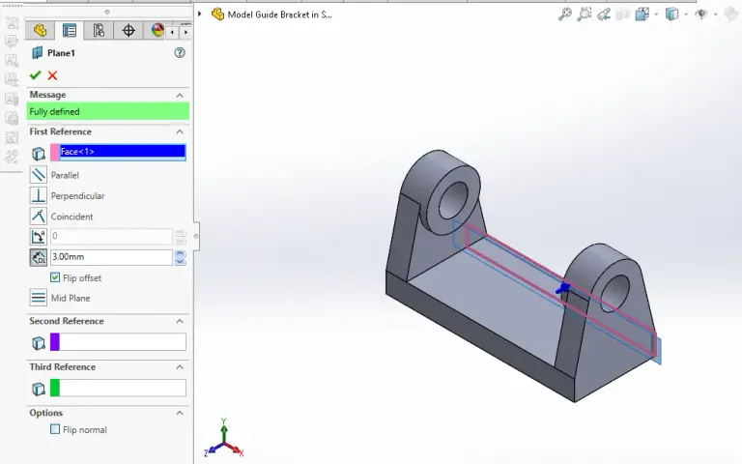Expand Model Guide Bracket flyout tree

point(202,14)
